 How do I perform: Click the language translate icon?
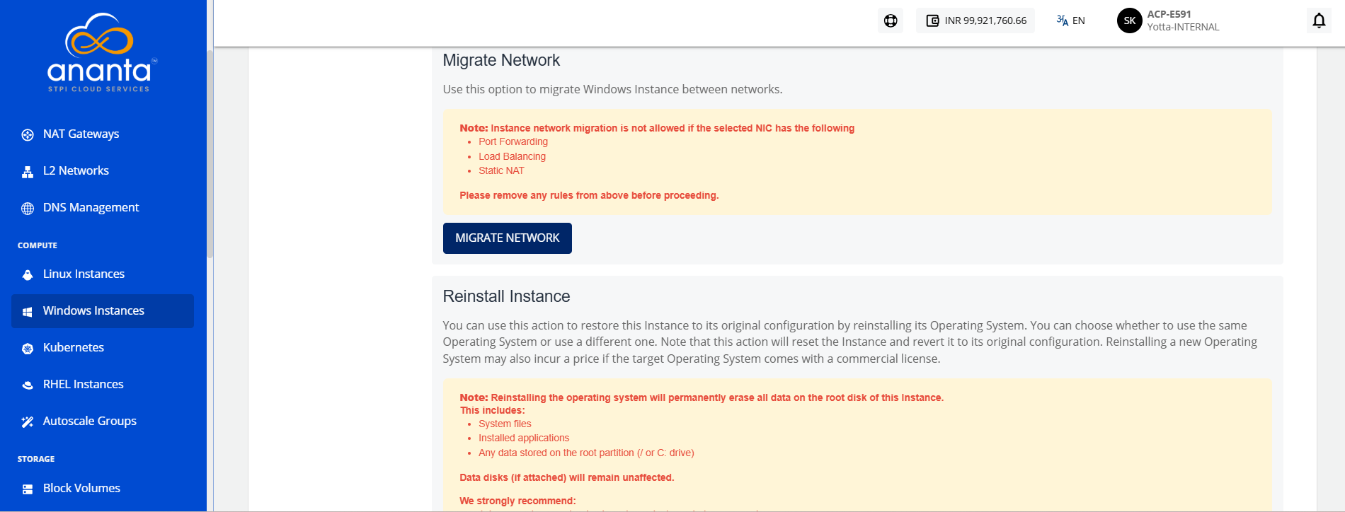pos(1062,21)
